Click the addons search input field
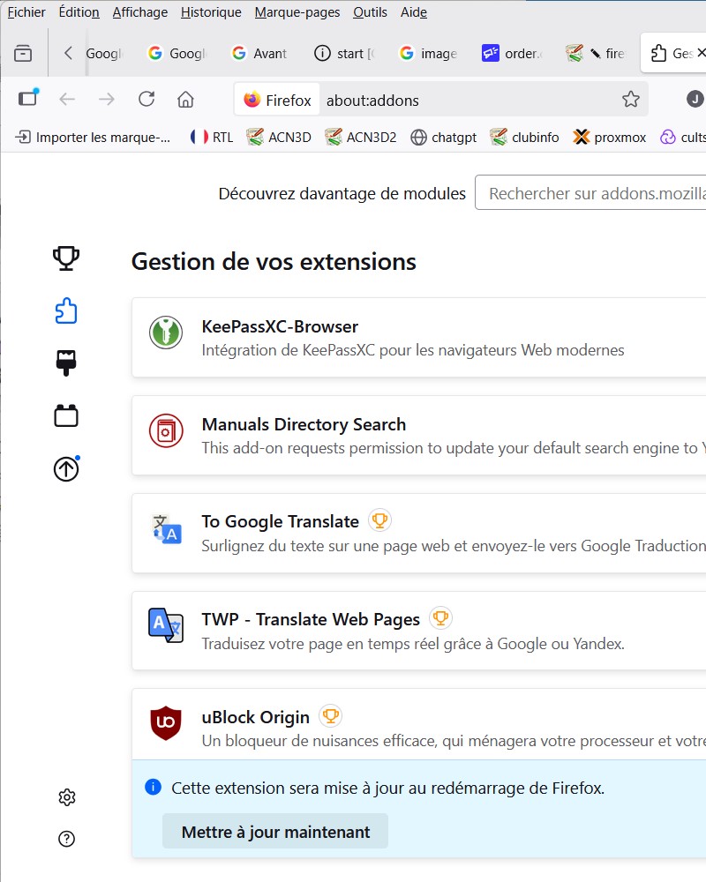Image resolution: width=706 pixels, height=882 pixels. pos(591,193)
